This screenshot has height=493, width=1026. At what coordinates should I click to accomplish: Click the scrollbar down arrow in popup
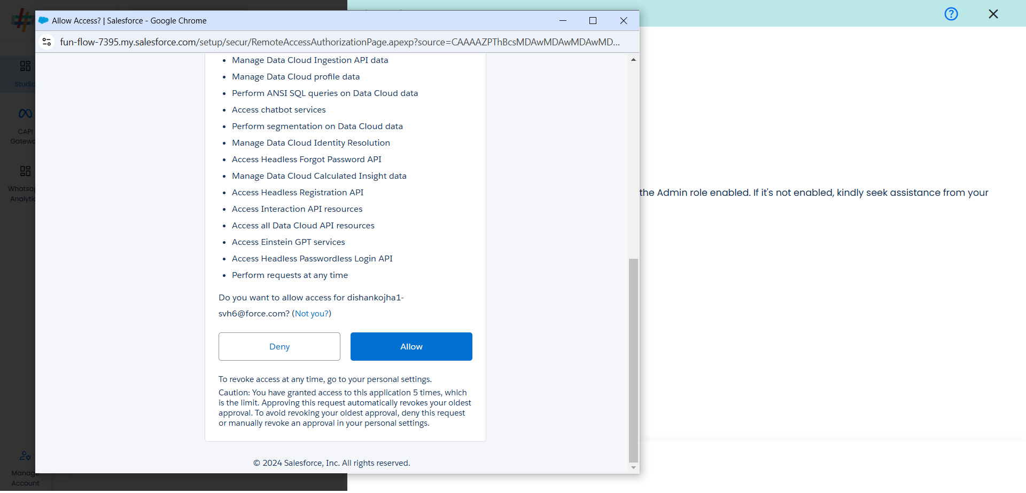pyautogui.click(x=633, y=467)
